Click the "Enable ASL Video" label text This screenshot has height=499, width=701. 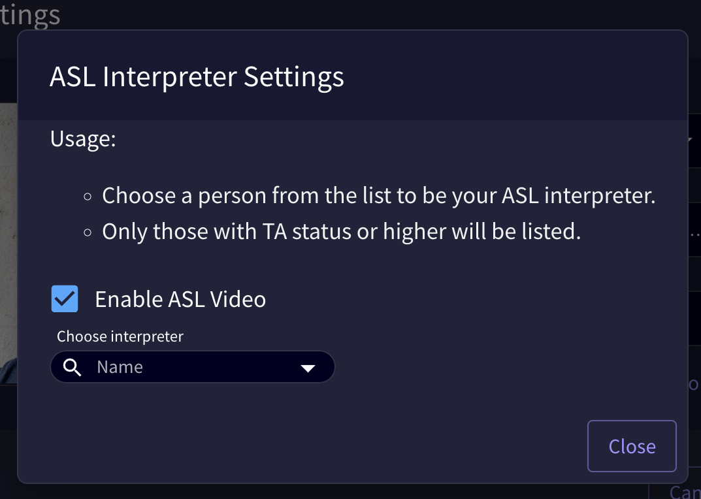180,298
